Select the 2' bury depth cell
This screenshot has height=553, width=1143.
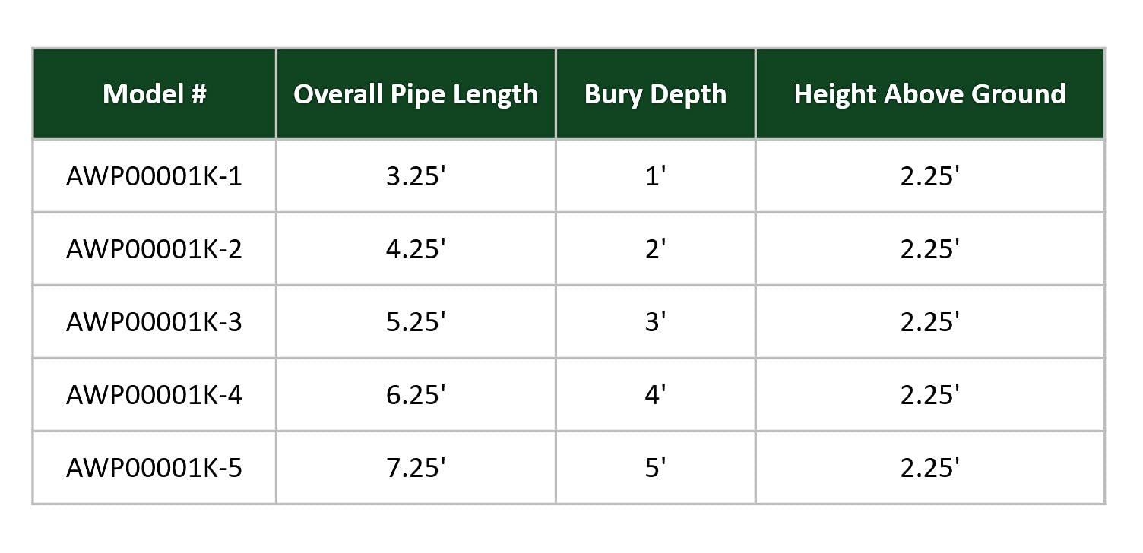(x=656, y=249)
